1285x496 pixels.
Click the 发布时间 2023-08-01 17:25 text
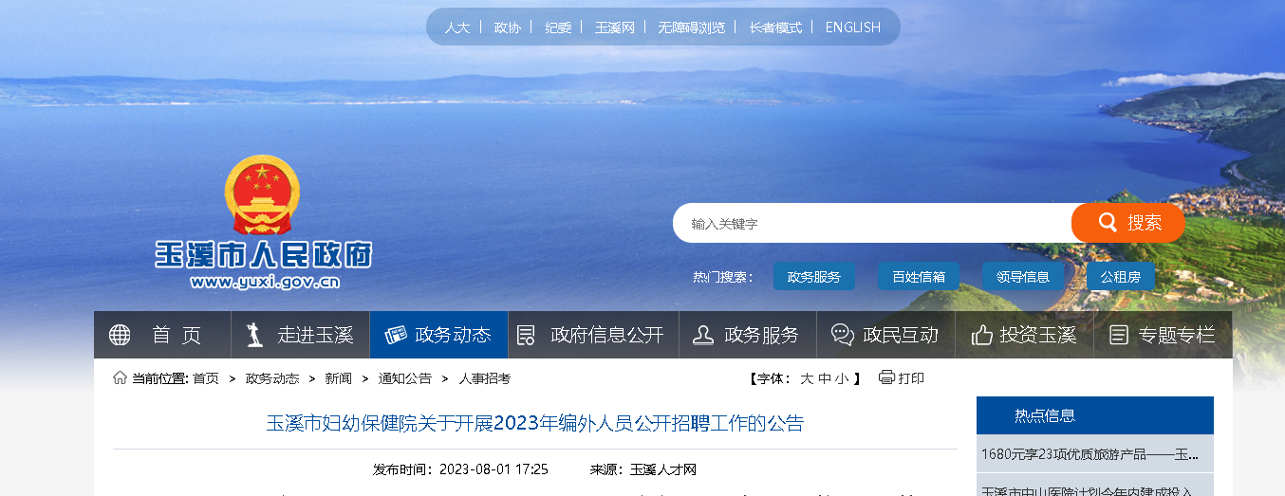[461, 469]
